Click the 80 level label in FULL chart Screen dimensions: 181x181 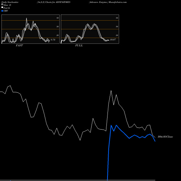pos(117,18)
